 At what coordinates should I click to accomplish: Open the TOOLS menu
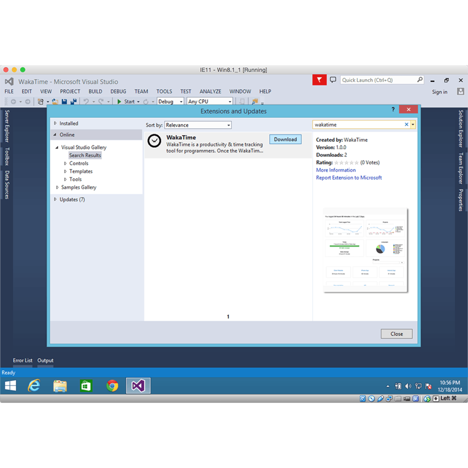click(164, 91)
